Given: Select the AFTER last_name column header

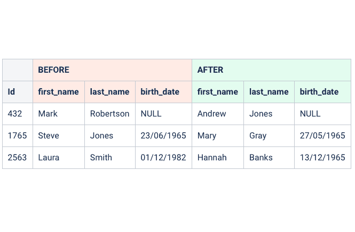Looking at the screenshot, I should click(x=269, y=92).
